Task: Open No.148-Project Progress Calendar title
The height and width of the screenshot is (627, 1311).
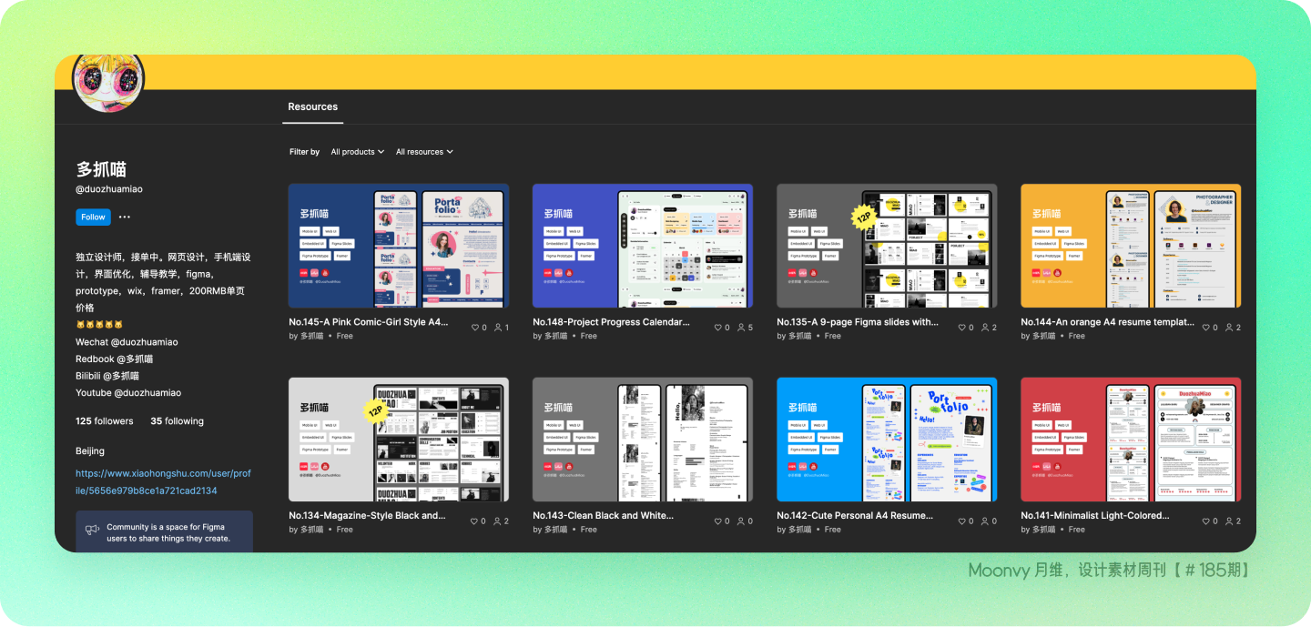Action: pos(611,322)
